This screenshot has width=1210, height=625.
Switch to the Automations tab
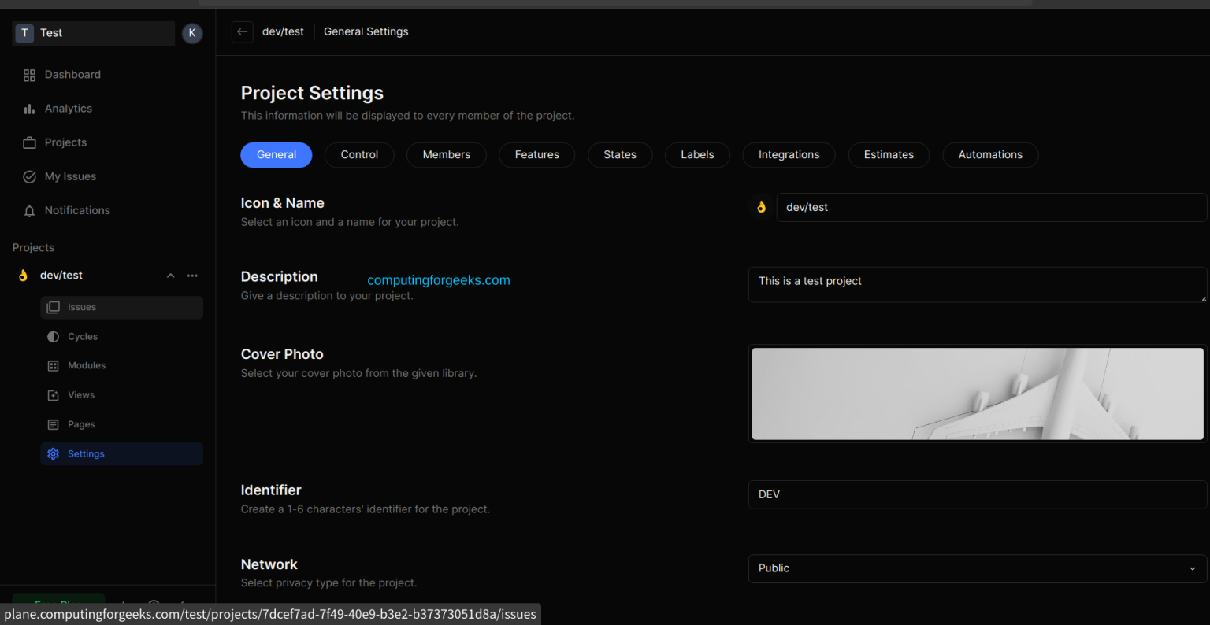click(990, 155)
